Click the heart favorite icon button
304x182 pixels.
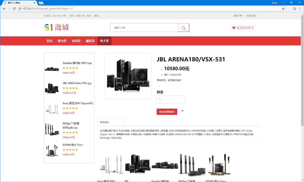click(x=182, y=111)
